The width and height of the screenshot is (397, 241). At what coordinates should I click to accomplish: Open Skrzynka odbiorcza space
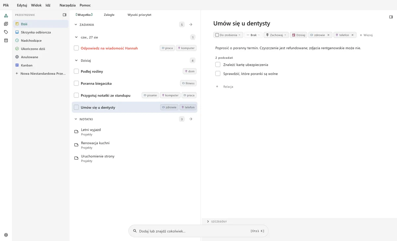tap(41, 32)
